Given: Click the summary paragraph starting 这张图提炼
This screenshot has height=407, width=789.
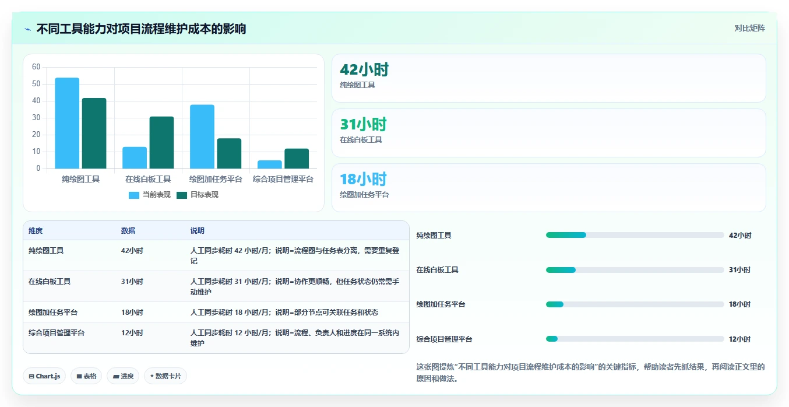Looking at the screenshot, I should pos(590,373).
